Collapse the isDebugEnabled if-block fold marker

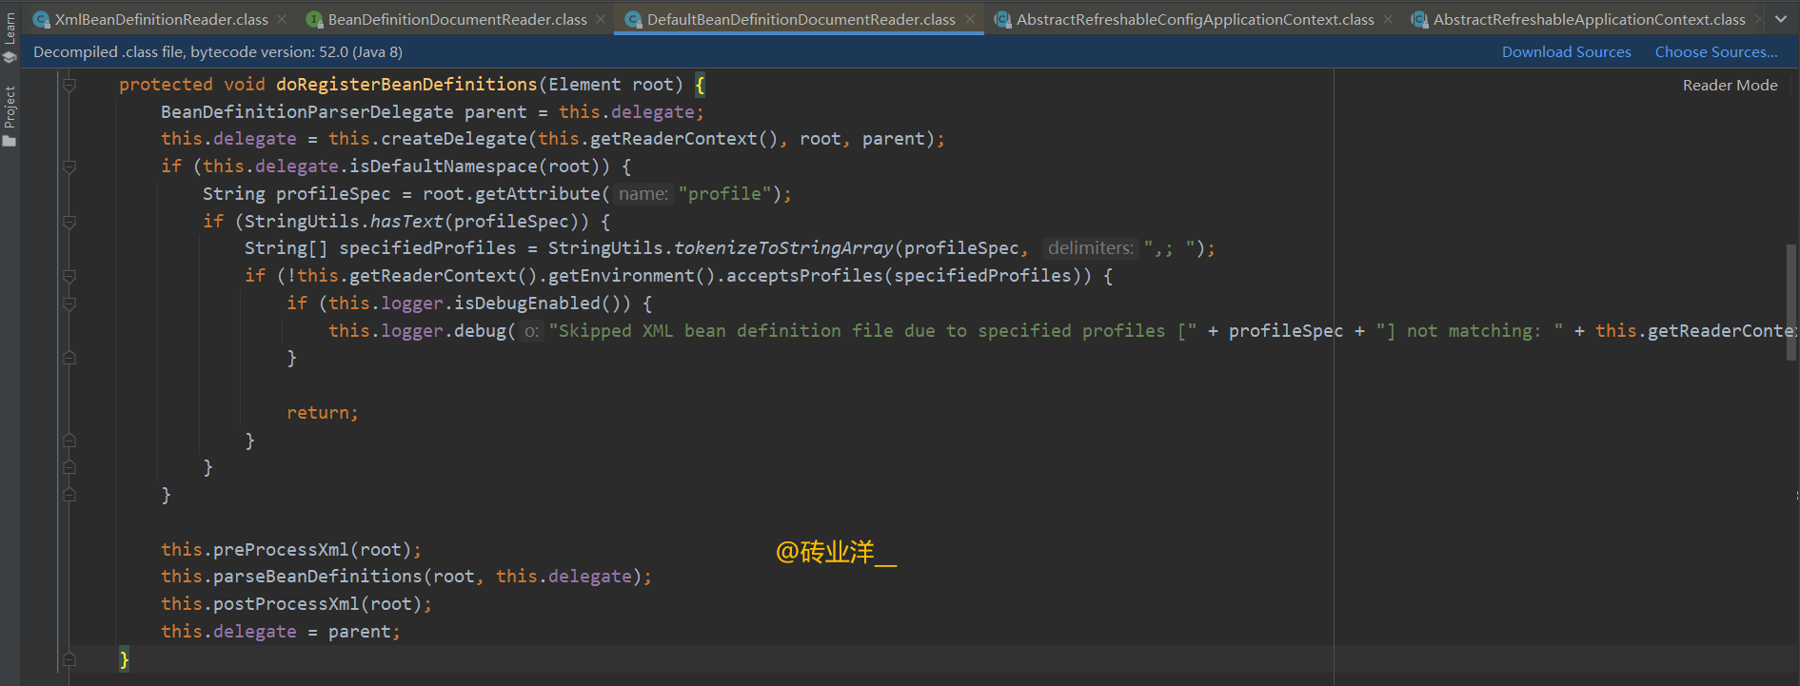[69, 304]
